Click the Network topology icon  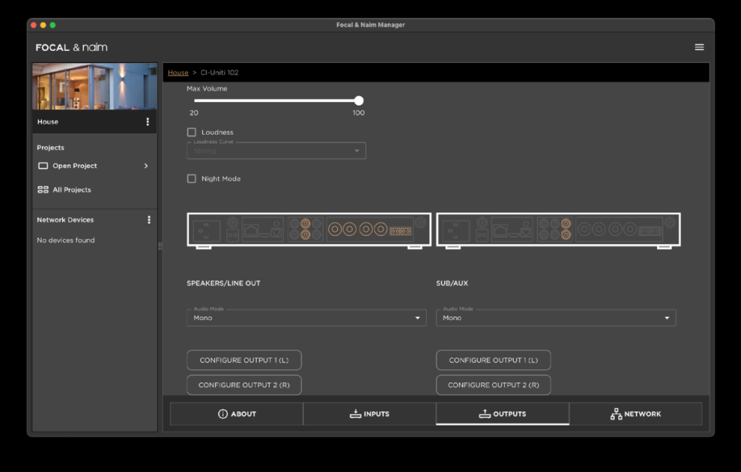click(616, 414)
